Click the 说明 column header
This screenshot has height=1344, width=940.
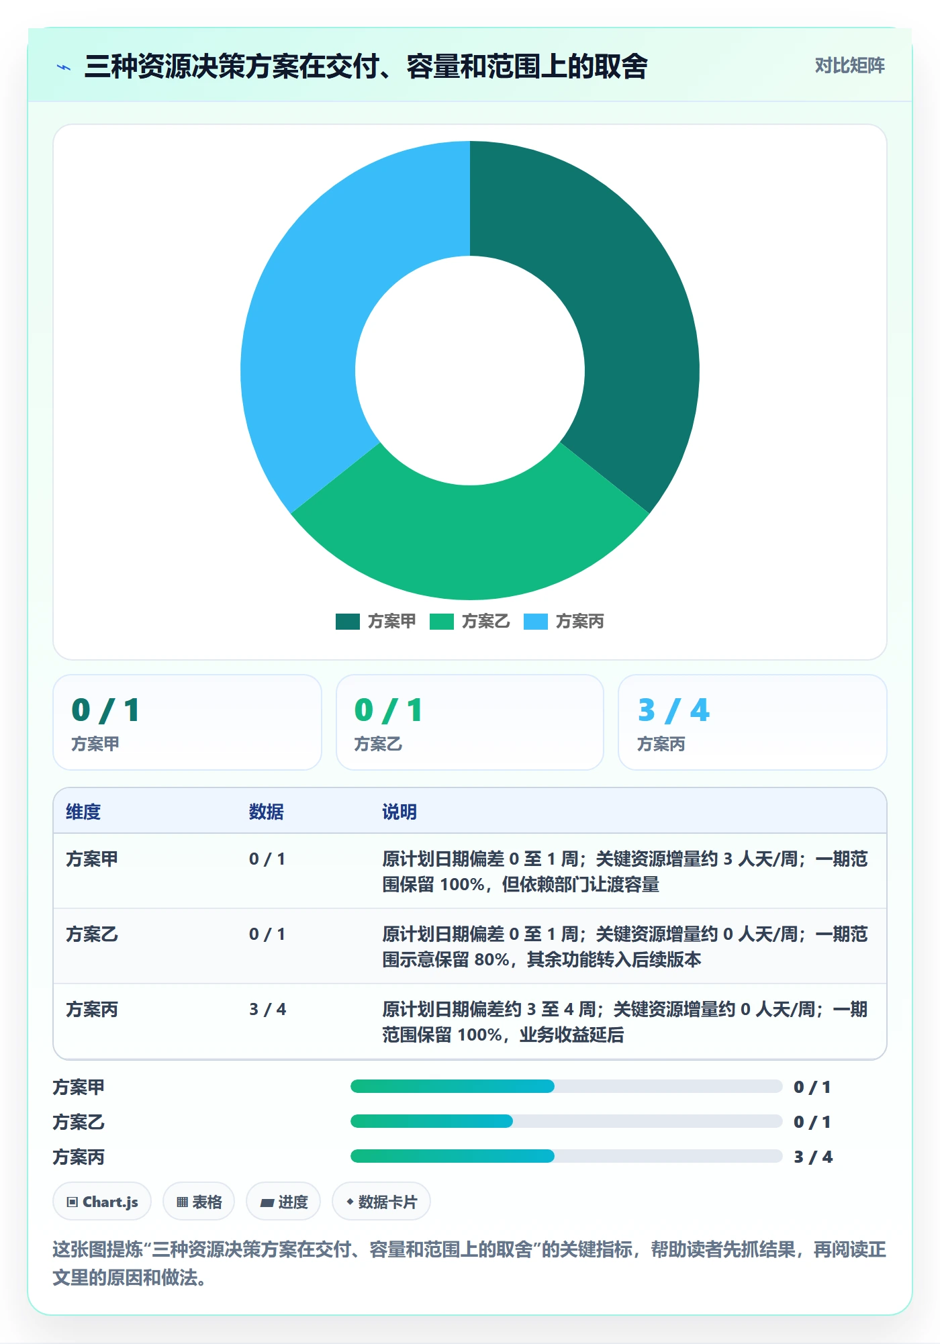click(x=399, y=812)
